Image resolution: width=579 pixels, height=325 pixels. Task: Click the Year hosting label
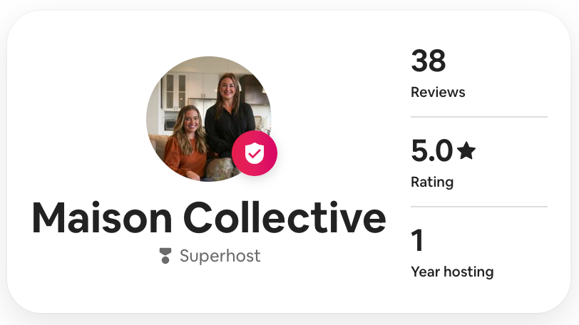[x=452, y=272]
